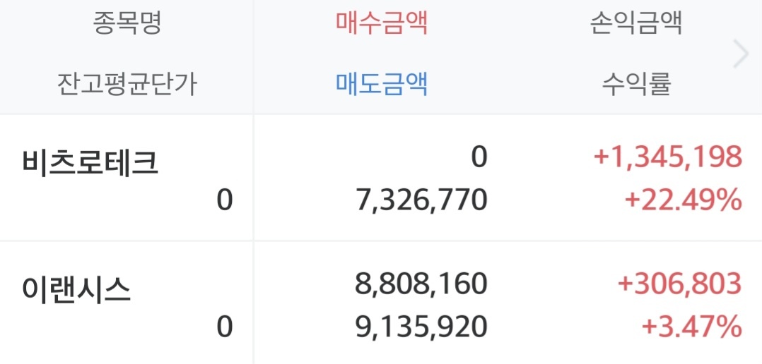Select the 수익률 column header
This screenshot has width=762, height=364.
pyautogui.click(x=637, y=85)
